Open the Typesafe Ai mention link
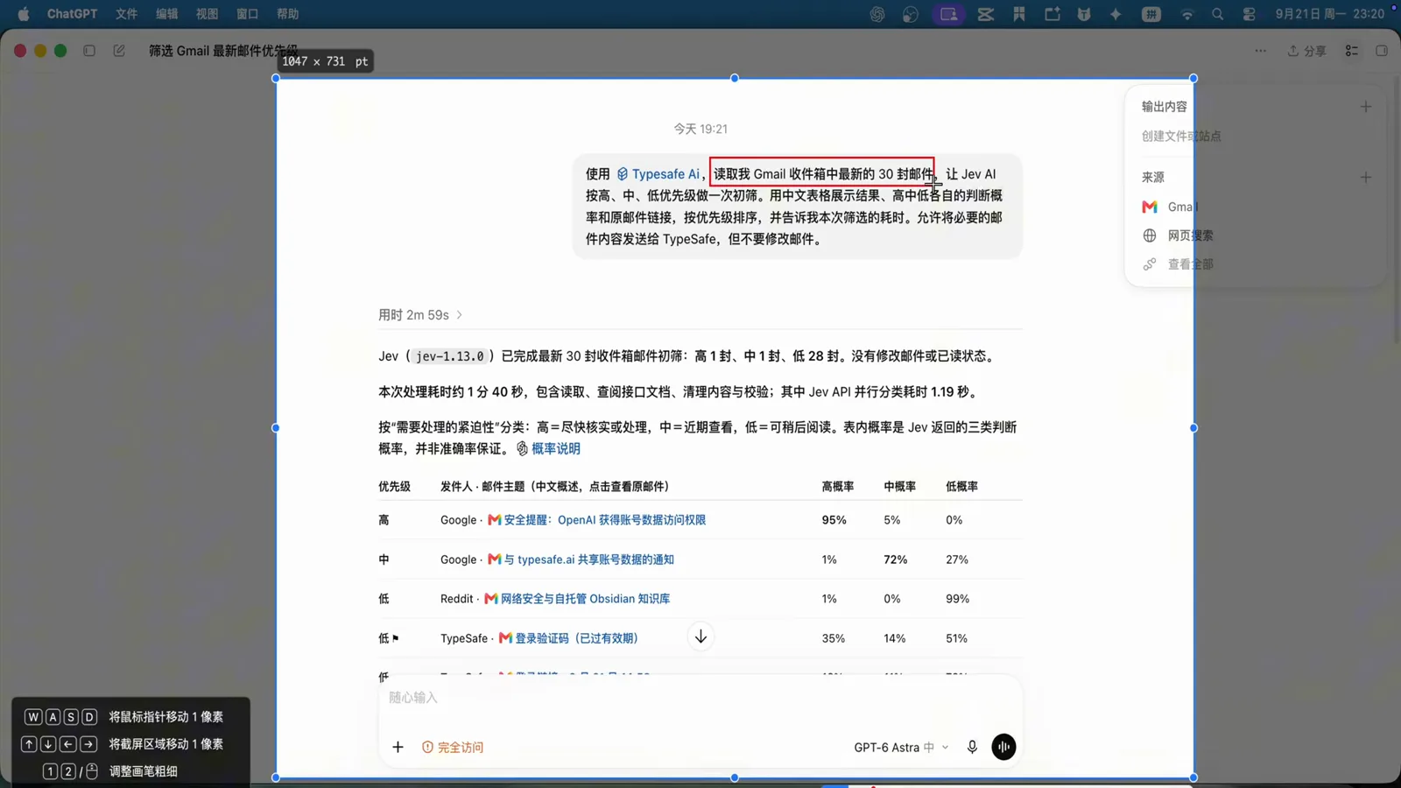The height and width of the screenshot is (788, 1401). [658, 174]
